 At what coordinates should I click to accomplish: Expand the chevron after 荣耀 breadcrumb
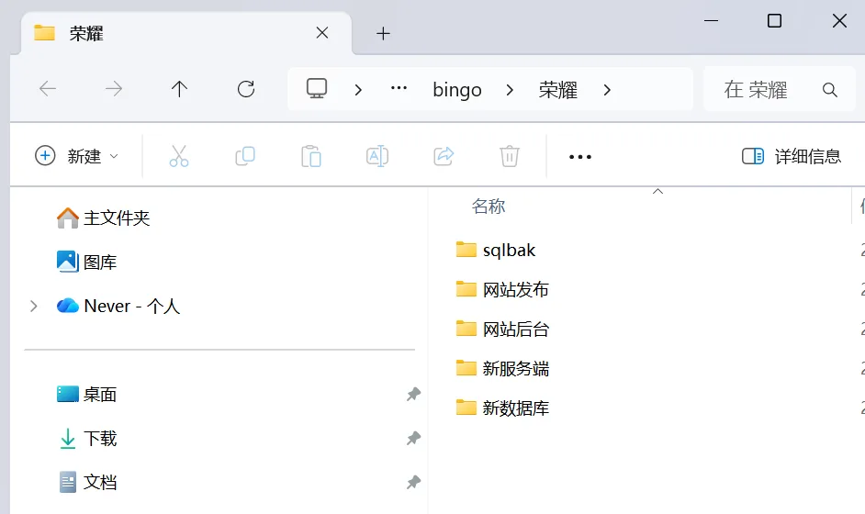607,89
